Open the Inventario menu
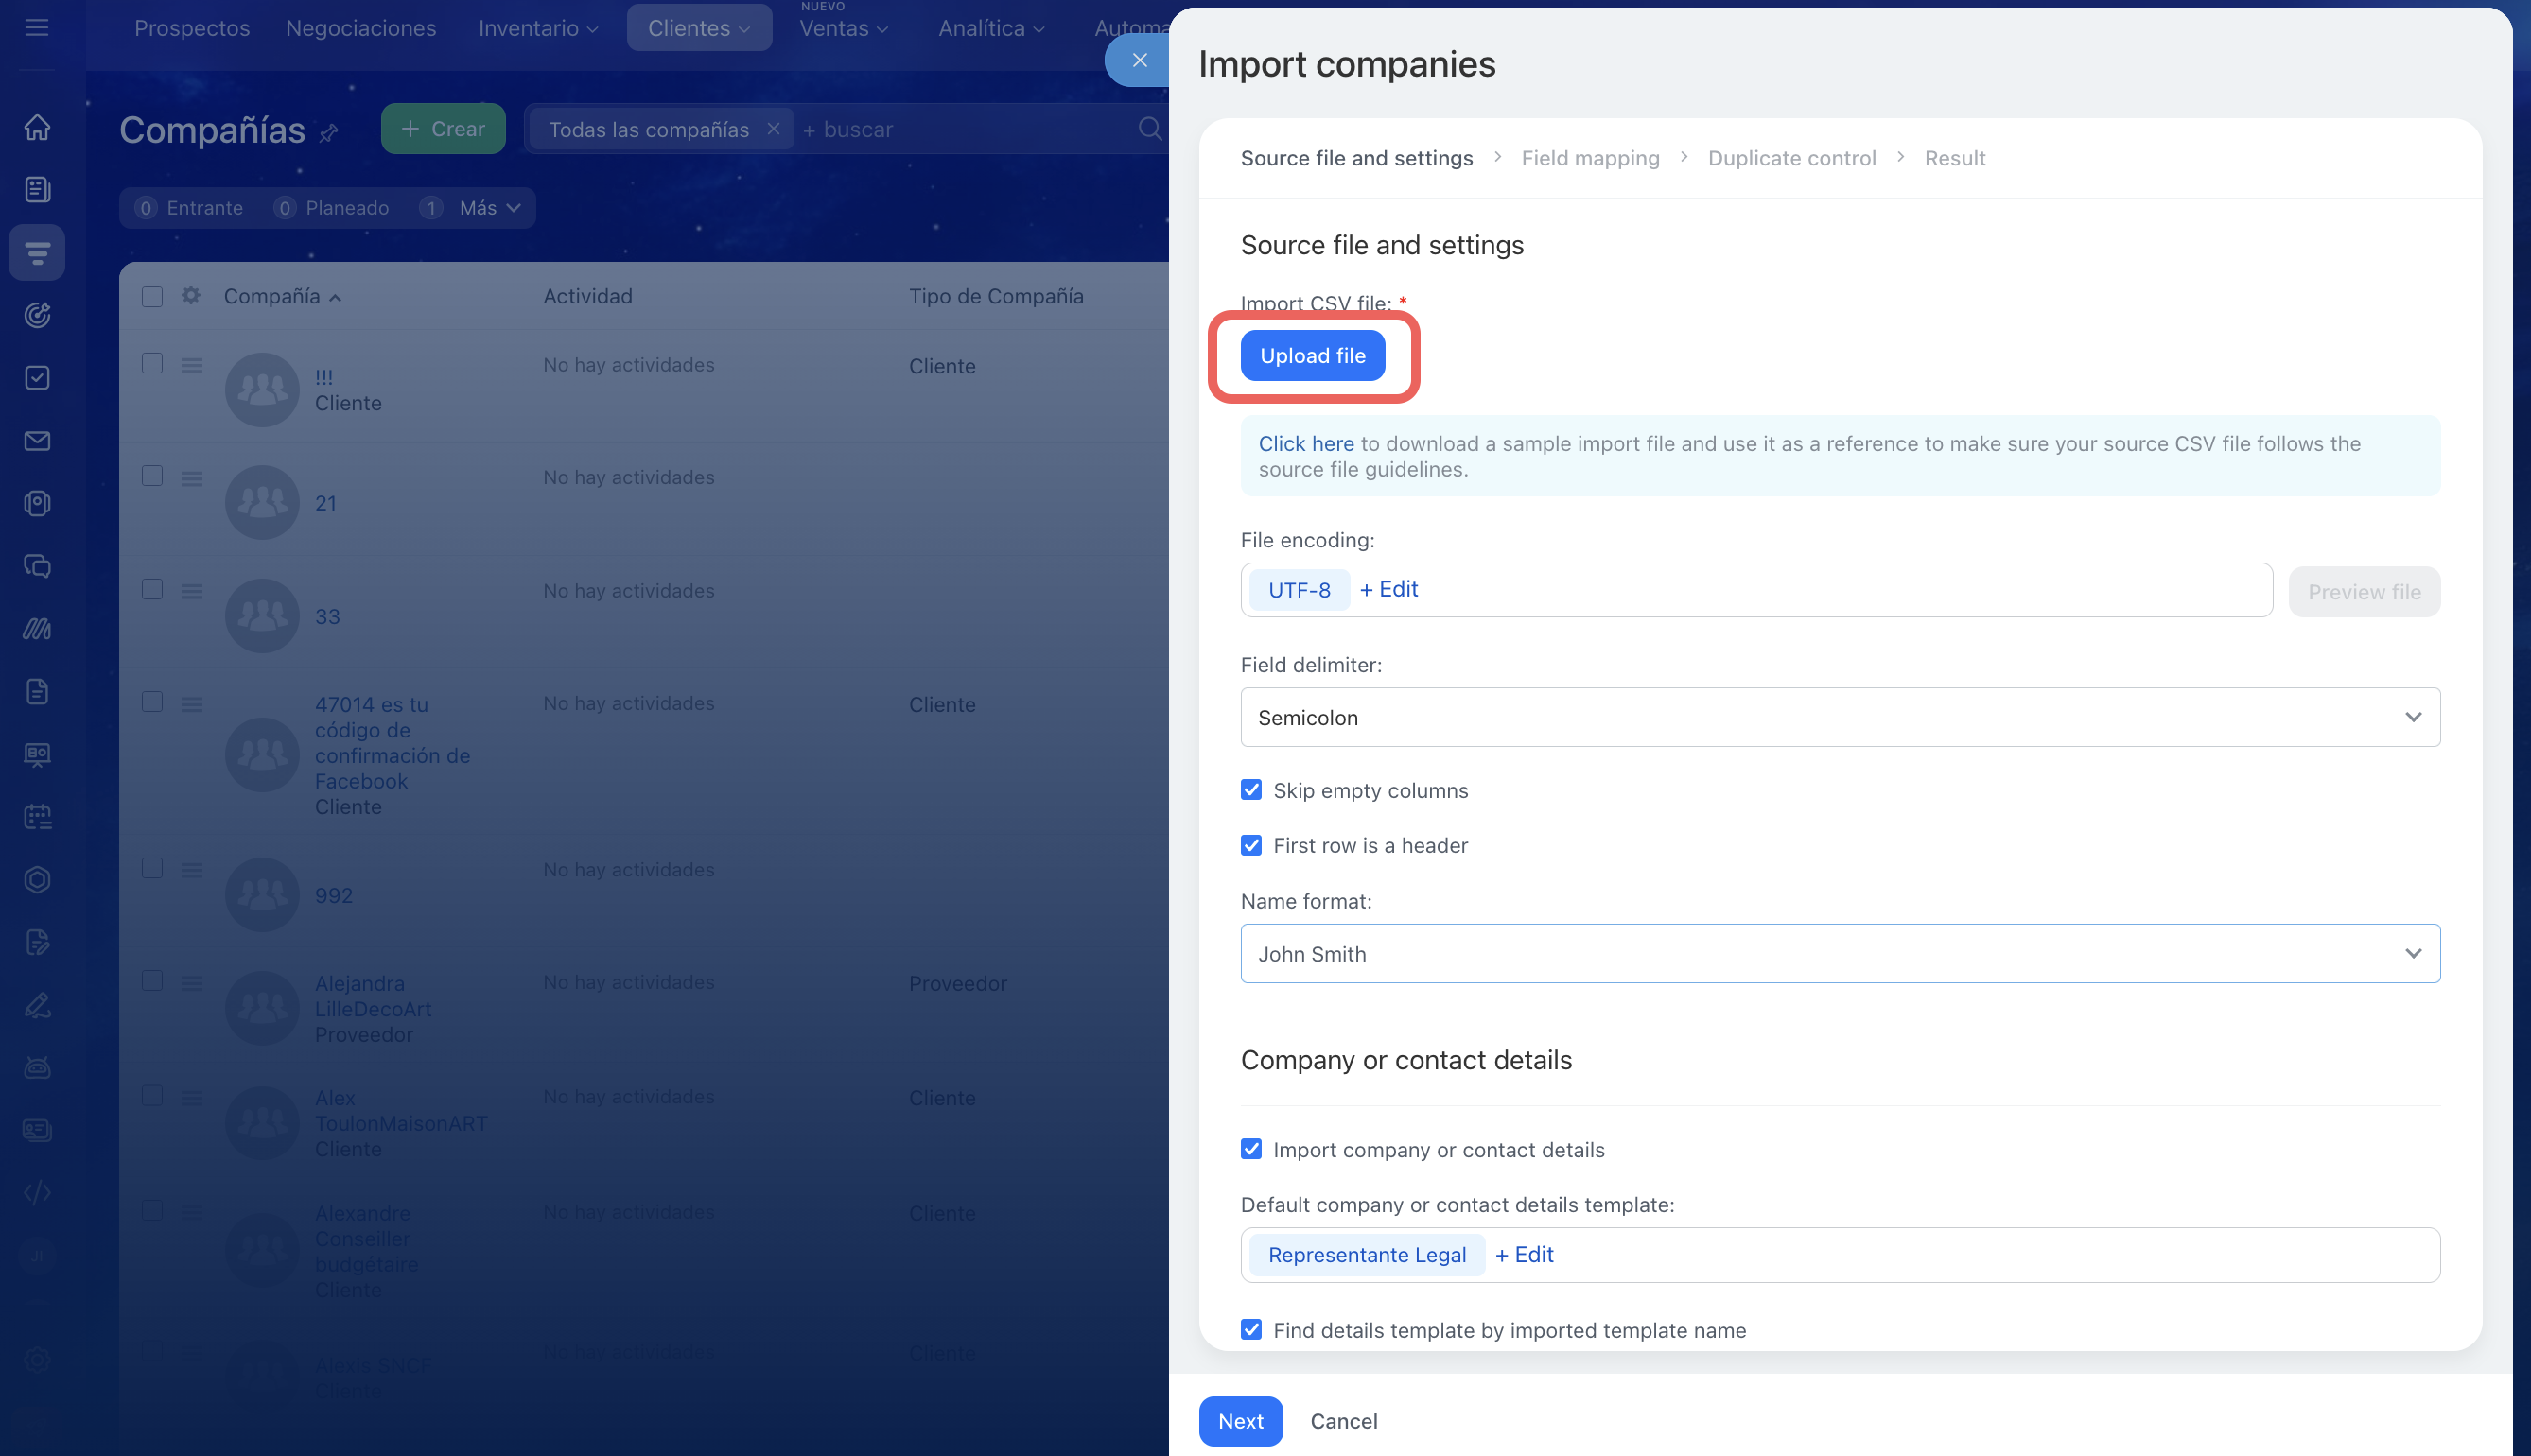The image size is (2531, 1456). (537, 28)
